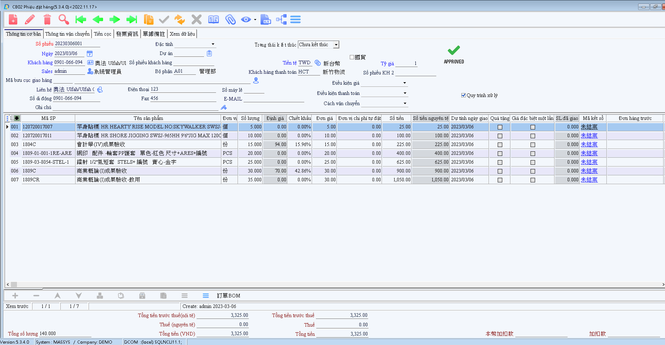Jump to the first record arrow
665x345 pixels.
coord(81,19)
